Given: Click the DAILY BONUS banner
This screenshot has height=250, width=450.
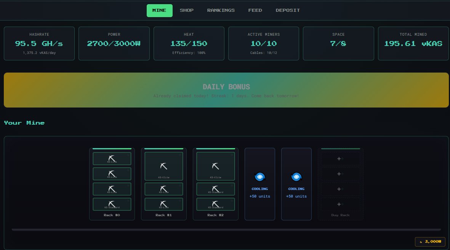Looking at the screenshot, I should (226, 90).
